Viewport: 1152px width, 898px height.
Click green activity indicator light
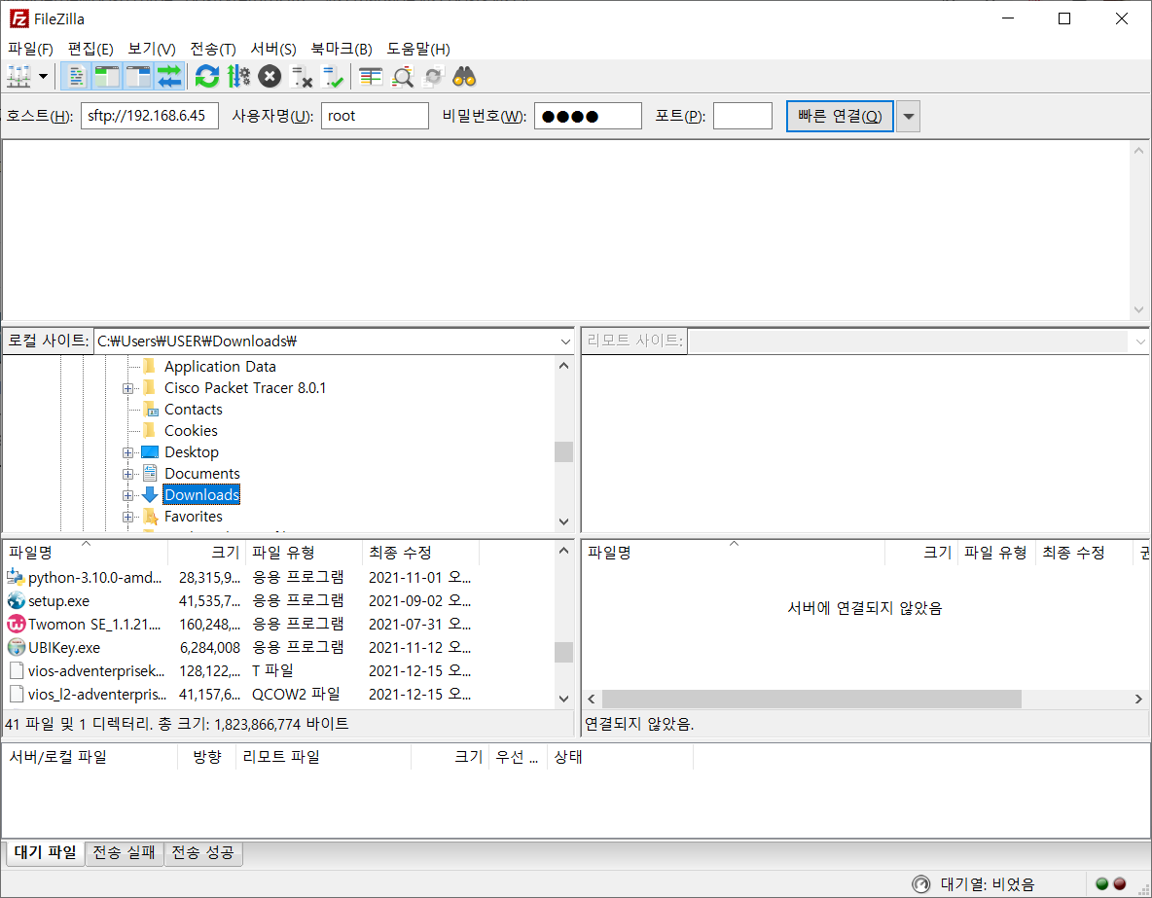tap(1102, 884)
